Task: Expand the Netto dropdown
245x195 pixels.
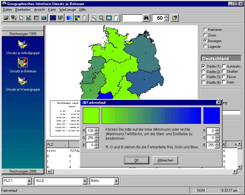Action: click(x=116, y=181)
